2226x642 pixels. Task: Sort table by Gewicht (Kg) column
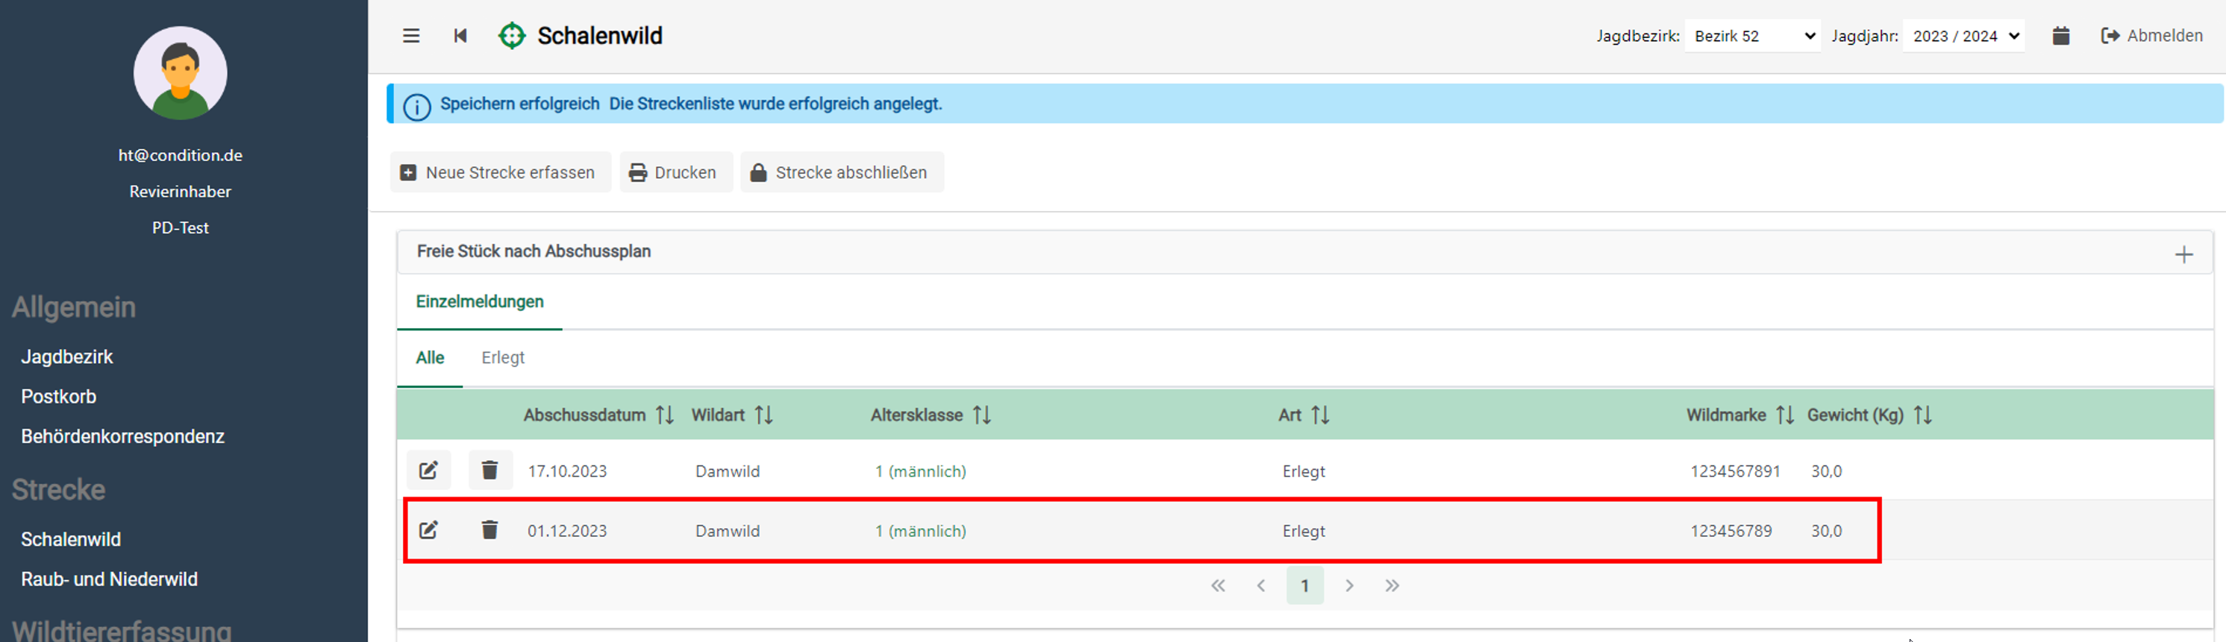[x=1922, y=415]
